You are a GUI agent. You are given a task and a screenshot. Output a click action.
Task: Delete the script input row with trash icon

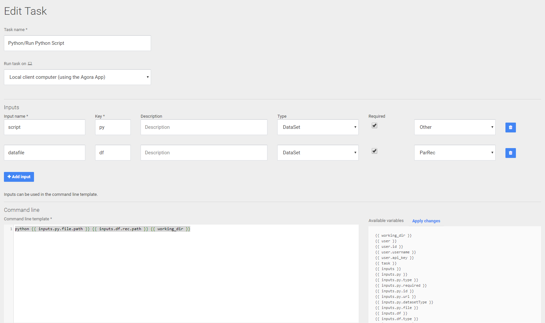510,127
